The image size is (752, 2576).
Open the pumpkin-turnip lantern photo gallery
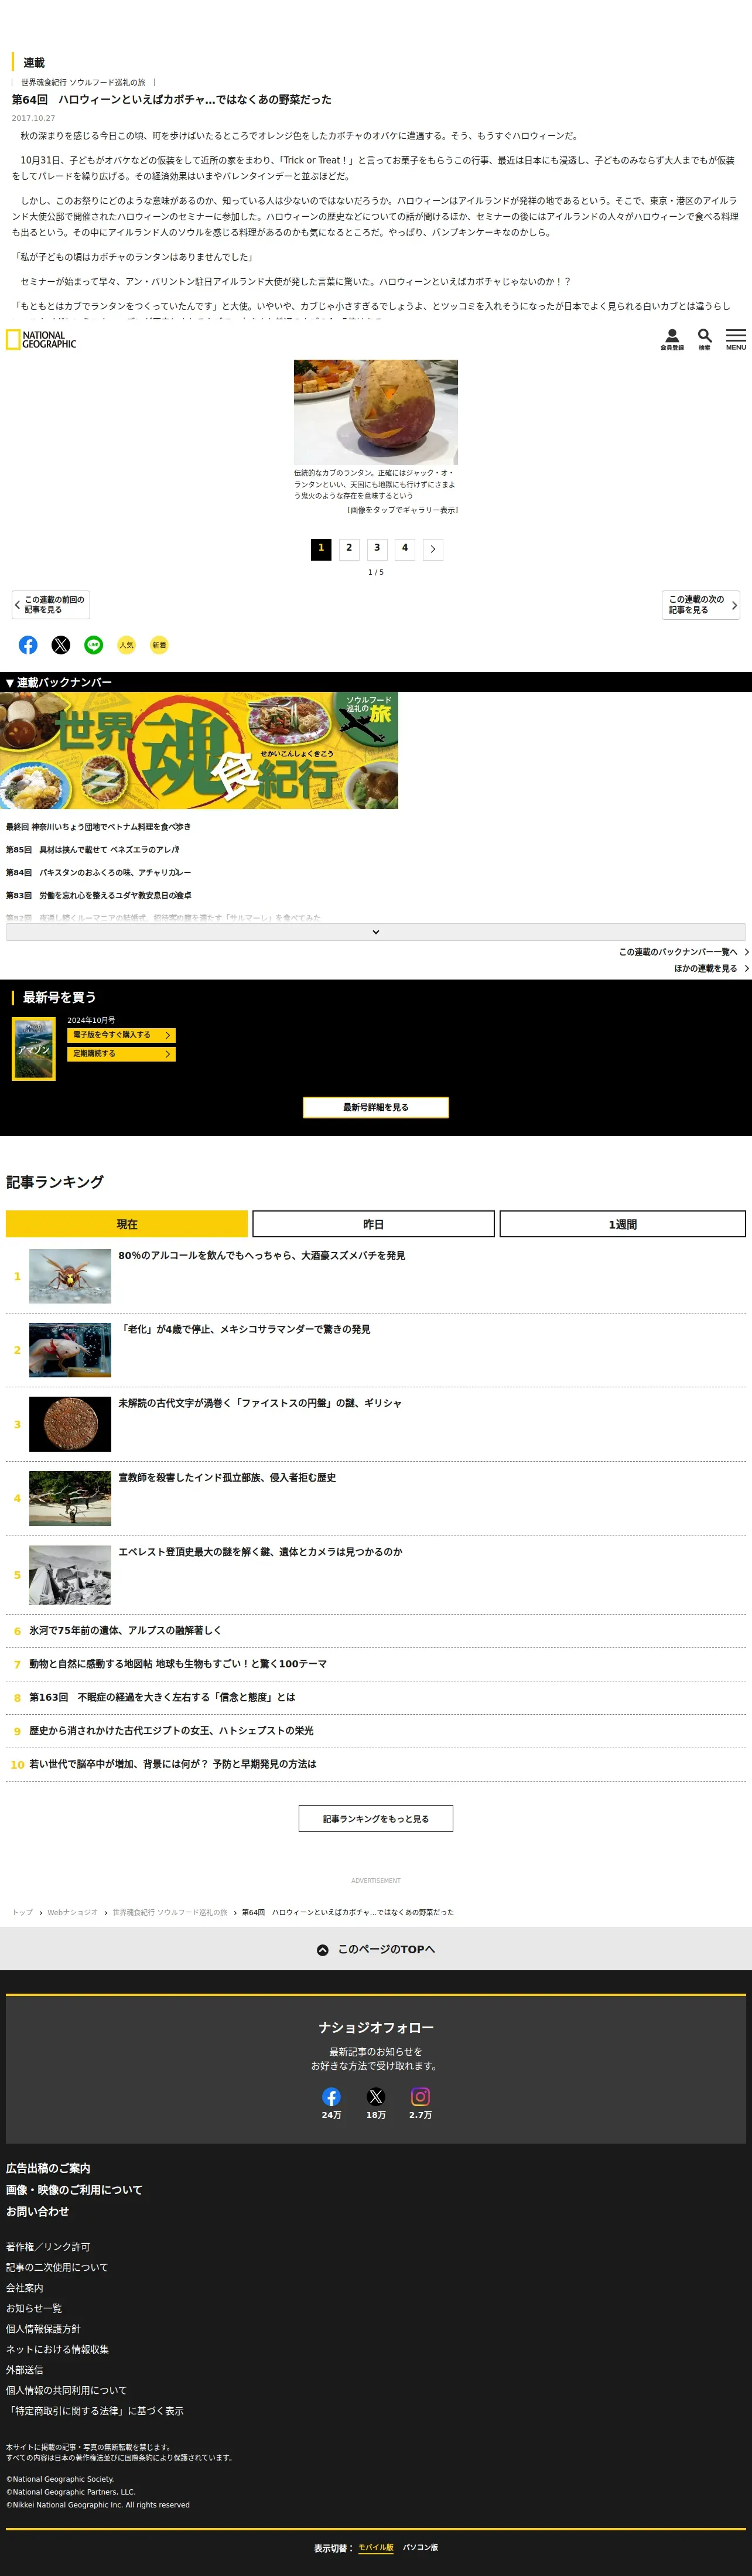(376, 412)
